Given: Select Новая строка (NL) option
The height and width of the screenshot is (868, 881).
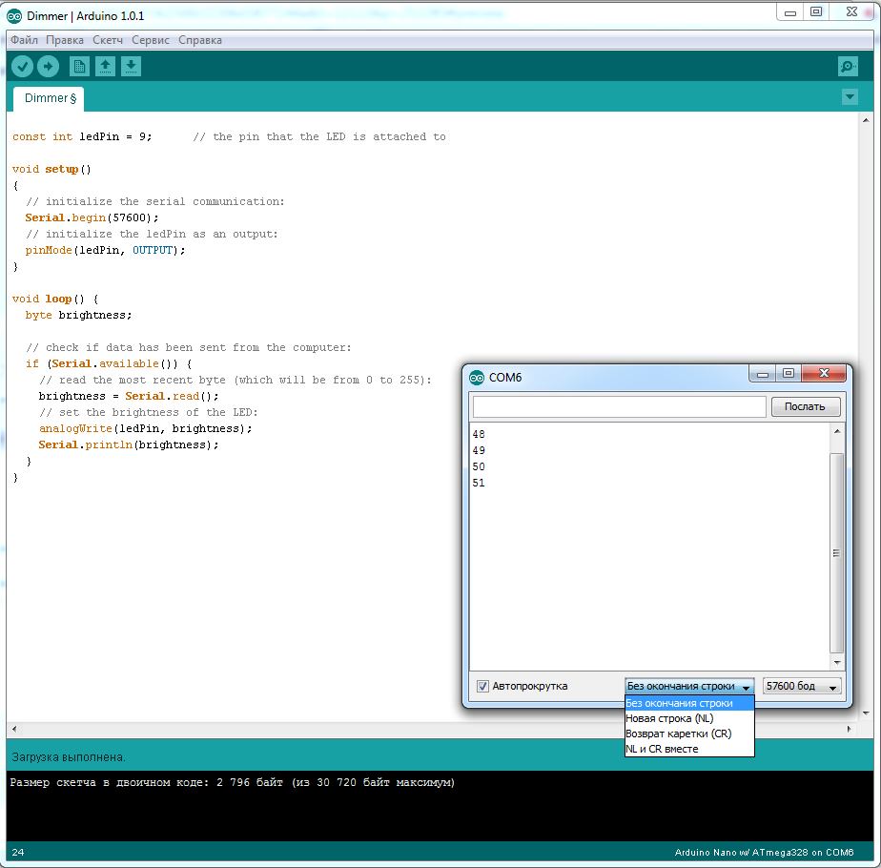Looking at the screenshot, I should [669, 718].
